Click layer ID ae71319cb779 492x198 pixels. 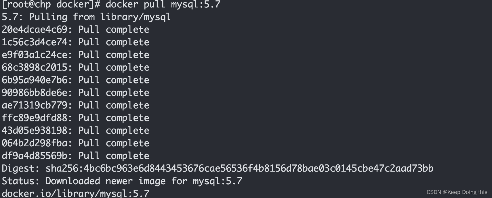click(35, 105)
